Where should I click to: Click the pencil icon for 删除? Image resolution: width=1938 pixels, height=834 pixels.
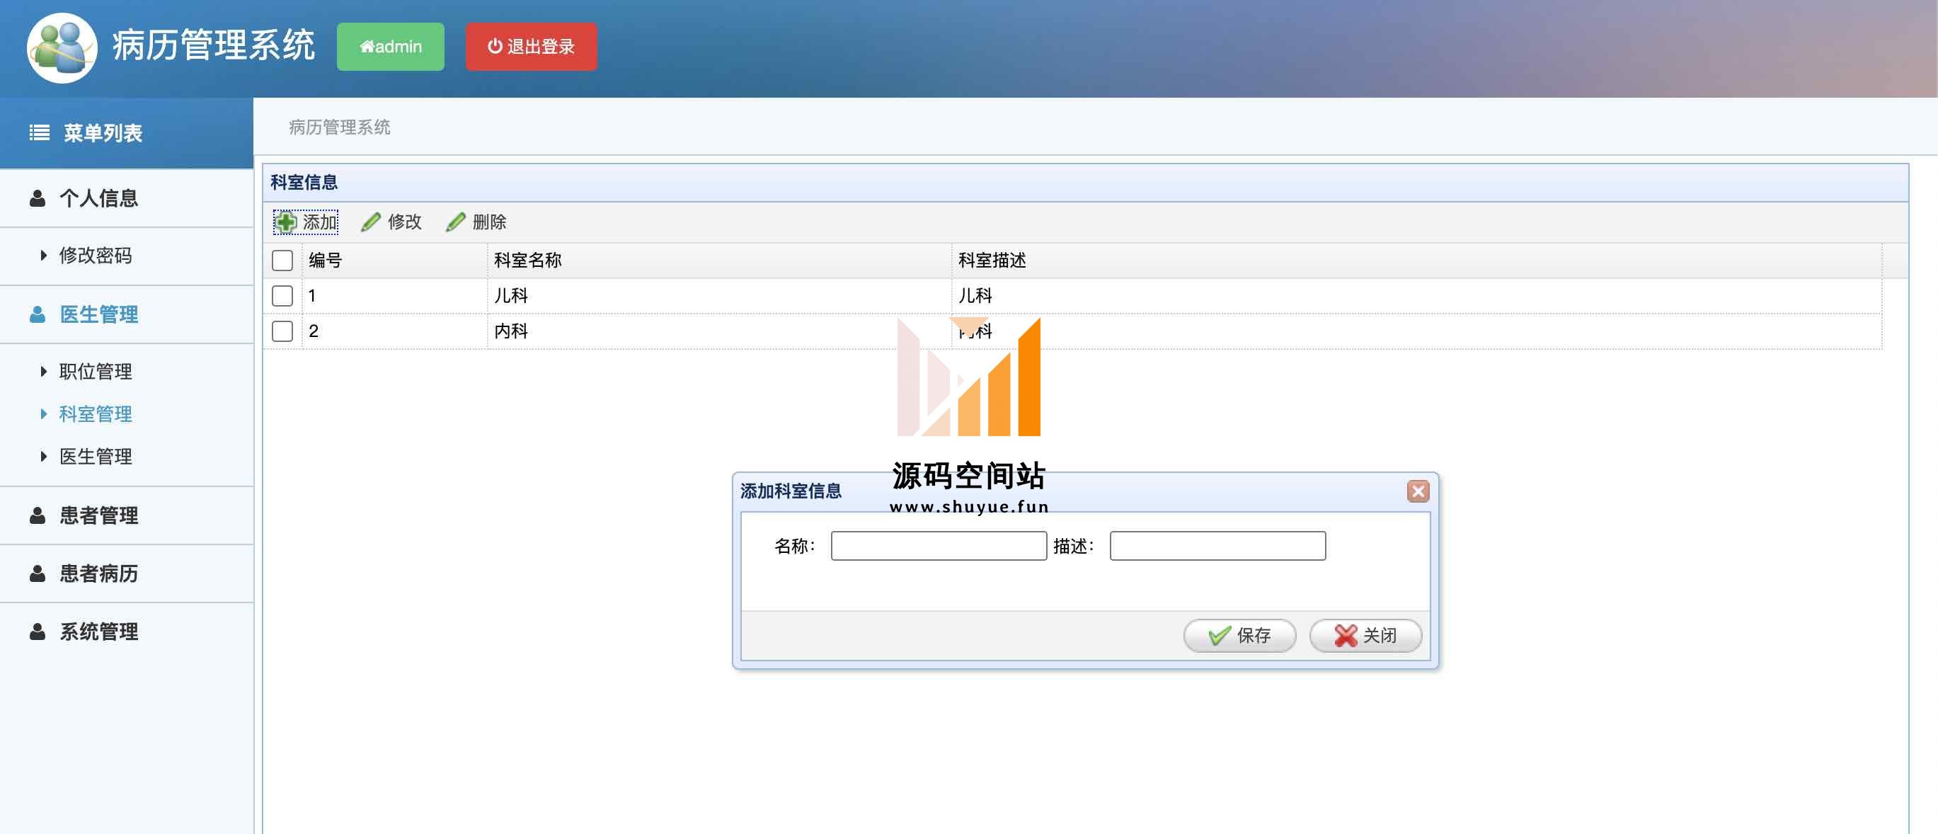[456, 222]
